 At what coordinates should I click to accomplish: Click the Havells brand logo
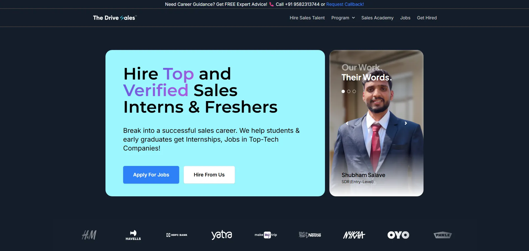[133, 235]
